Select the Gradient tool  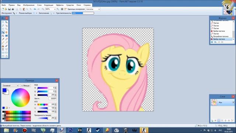[x=7, y=36]
